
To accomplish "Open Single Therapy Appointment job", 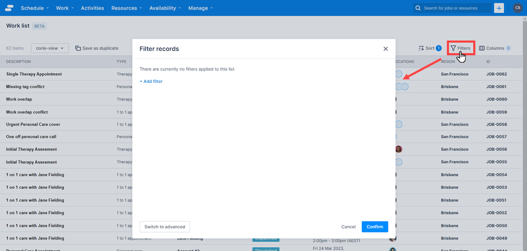I will [34, 74].
